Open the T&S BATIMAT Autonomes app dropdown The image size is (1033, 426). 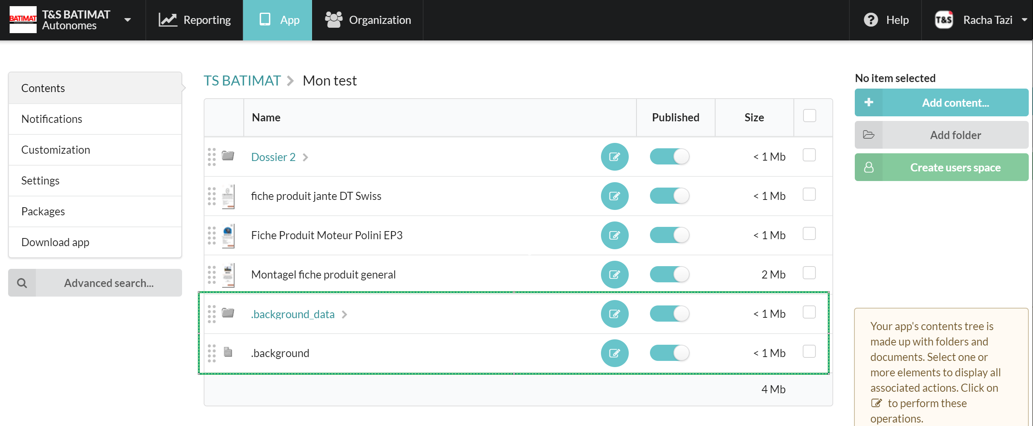128,20
